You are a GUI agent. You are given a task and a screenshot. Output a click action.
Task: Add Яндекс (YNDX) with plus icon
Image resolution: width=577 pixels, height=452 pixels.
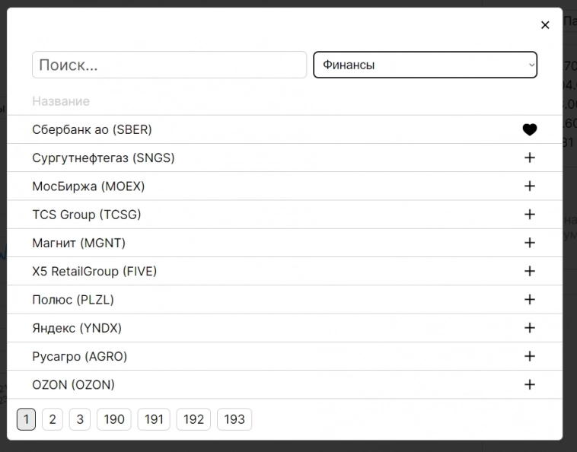click(530, 328)
